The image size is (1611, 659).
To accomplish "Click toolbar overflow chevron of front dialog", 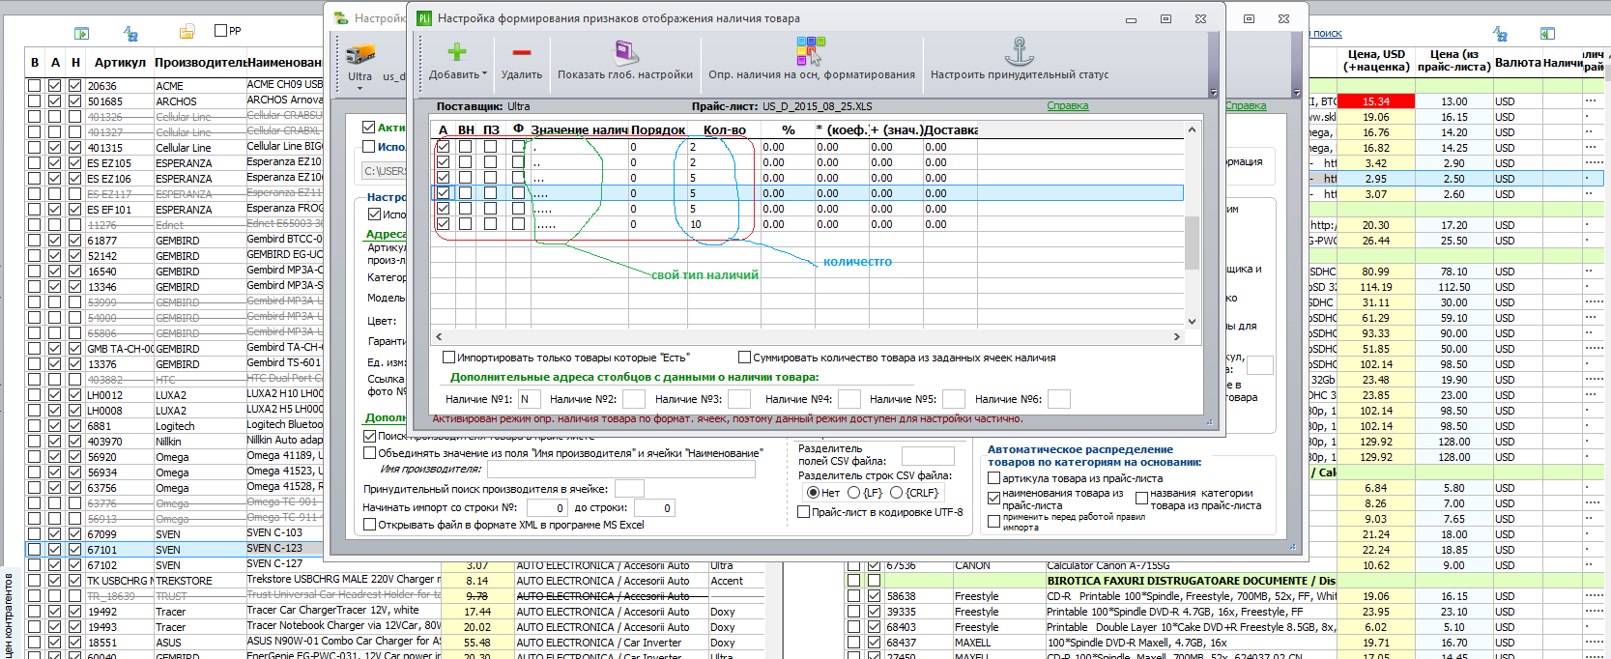I will (1214, 93).
